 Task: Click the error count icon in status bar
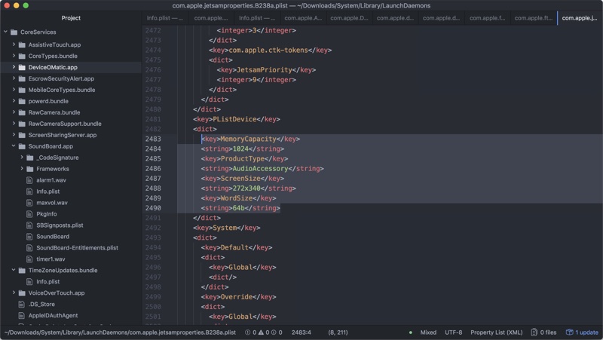[x=248, y=332]
